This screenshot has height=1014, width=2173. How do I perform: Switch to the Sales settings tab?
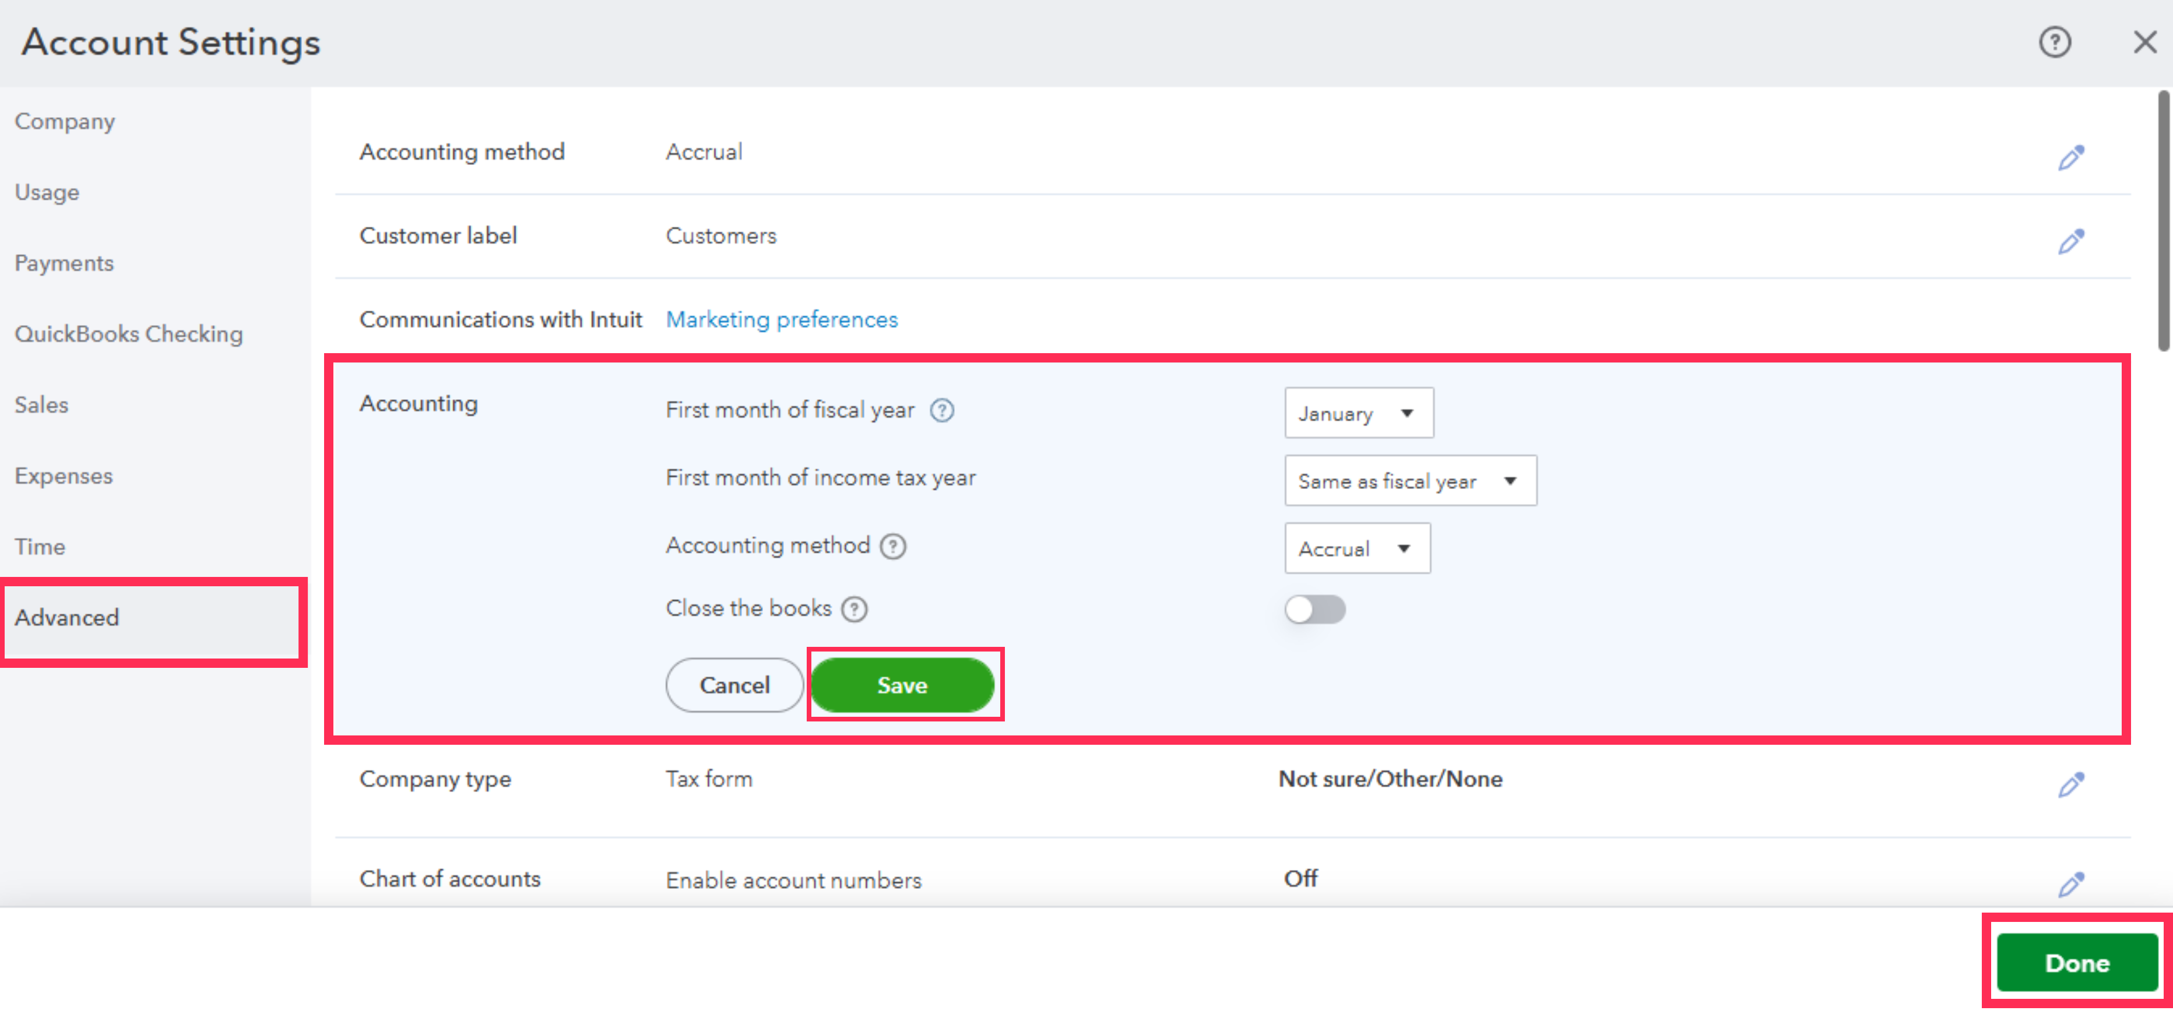41,405
